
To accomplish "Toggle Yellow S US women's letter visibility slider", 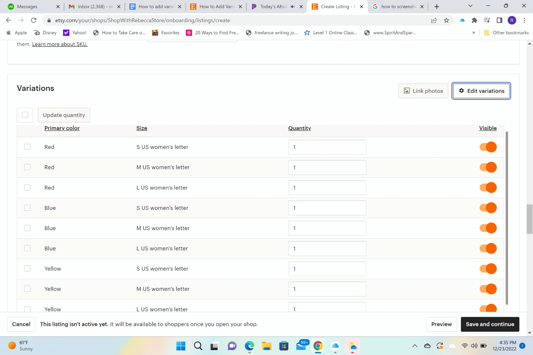I will coord(488,269).
